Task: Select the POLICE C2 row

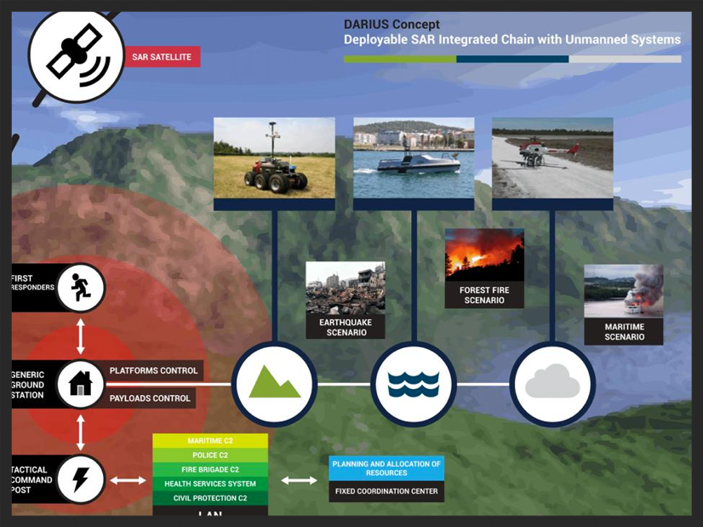Action: coord(210,455)
